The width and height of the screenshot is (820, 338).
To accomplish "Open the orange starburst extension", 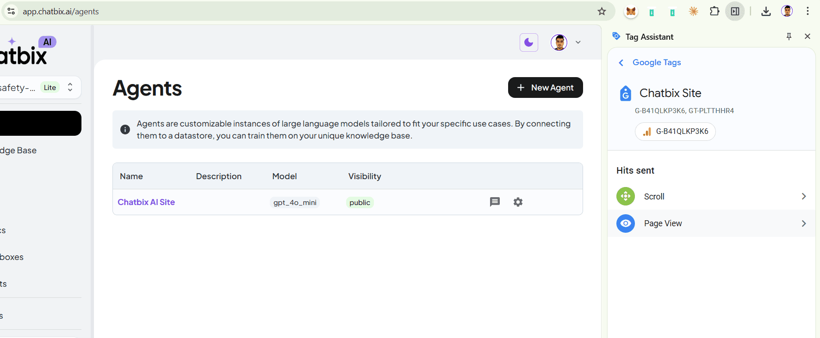I will coord(693,11).
